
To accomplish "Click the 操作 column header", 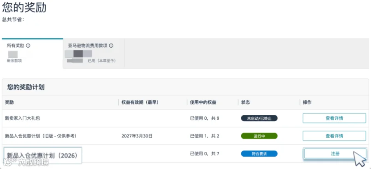I will click(307, 102).
